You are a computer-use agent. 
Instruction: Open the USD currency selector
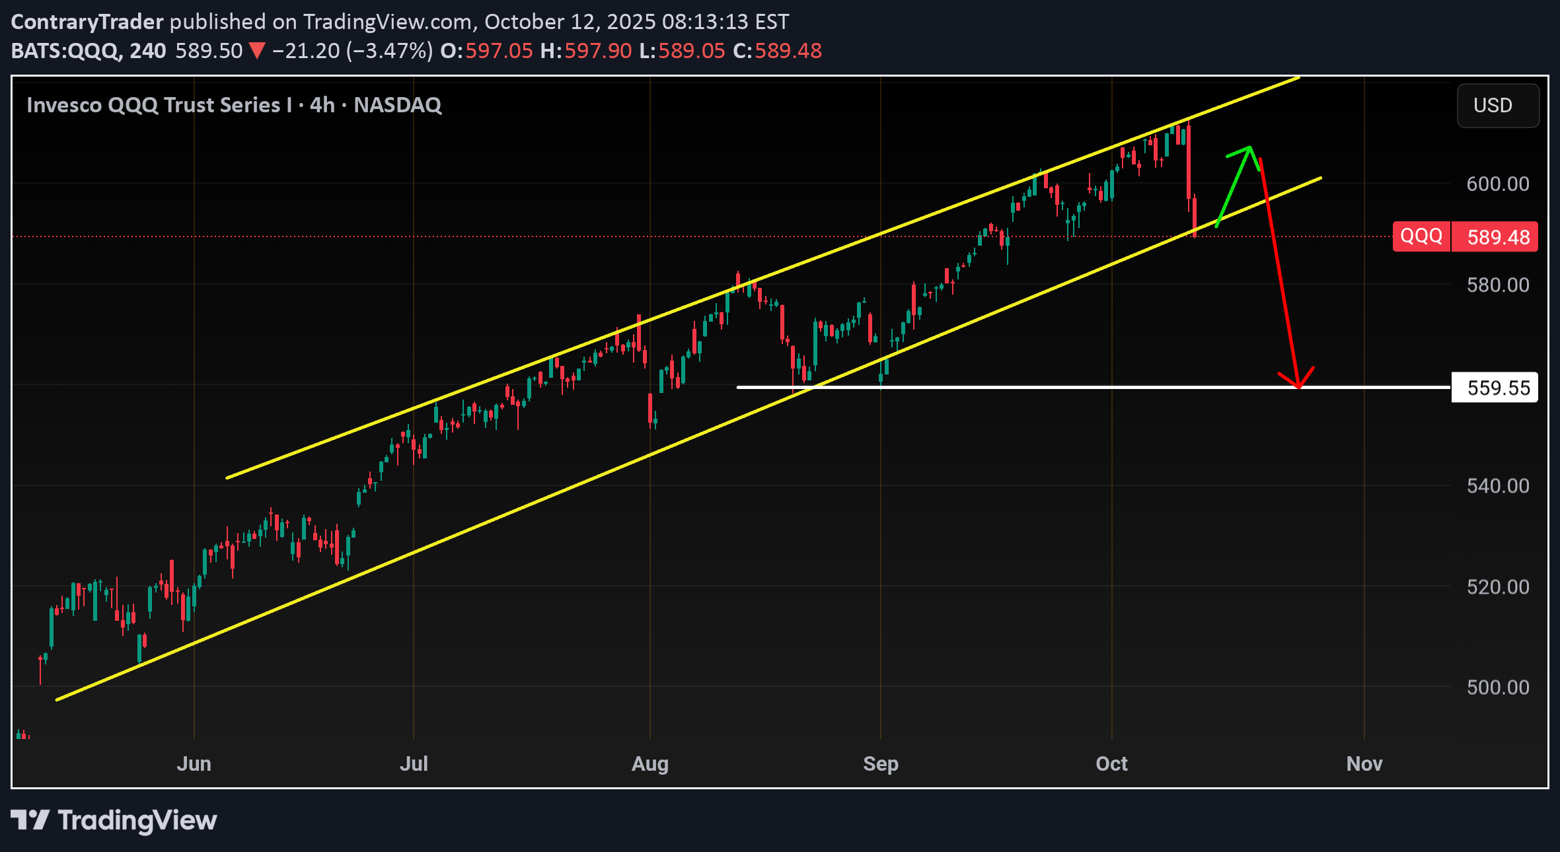pyautogui.click(x=1497, y=106)
